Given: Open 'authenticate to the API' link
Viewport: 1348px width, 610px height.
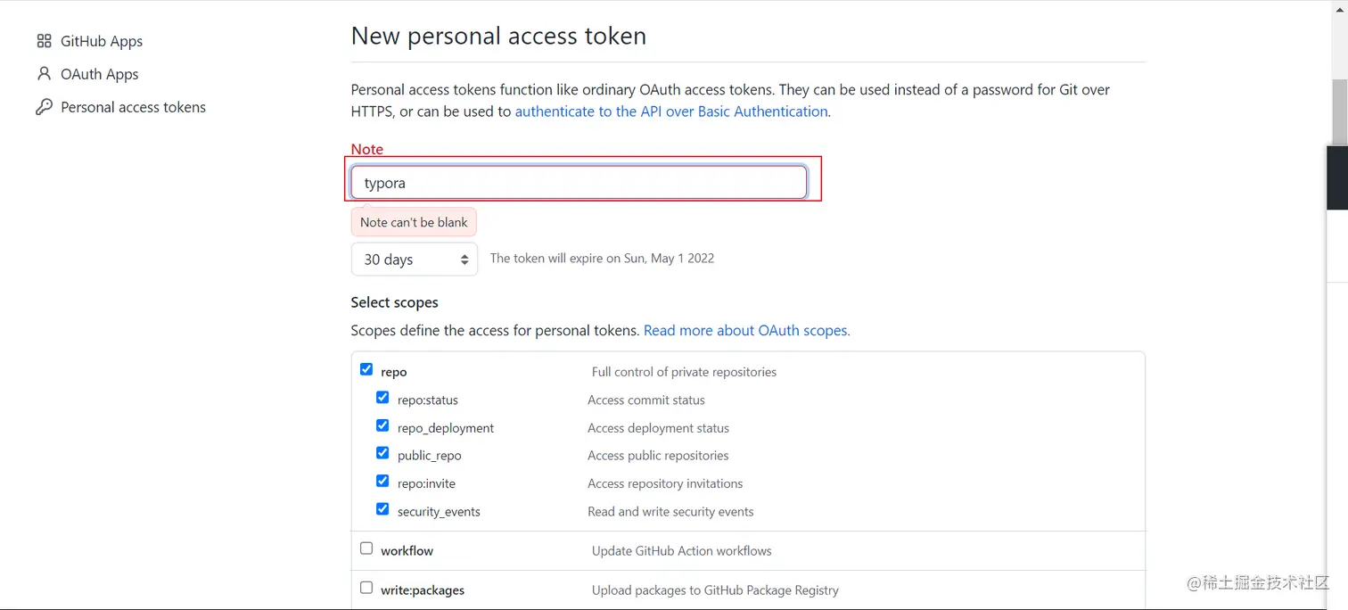Looking at the screenshot, I should (671, 111).
